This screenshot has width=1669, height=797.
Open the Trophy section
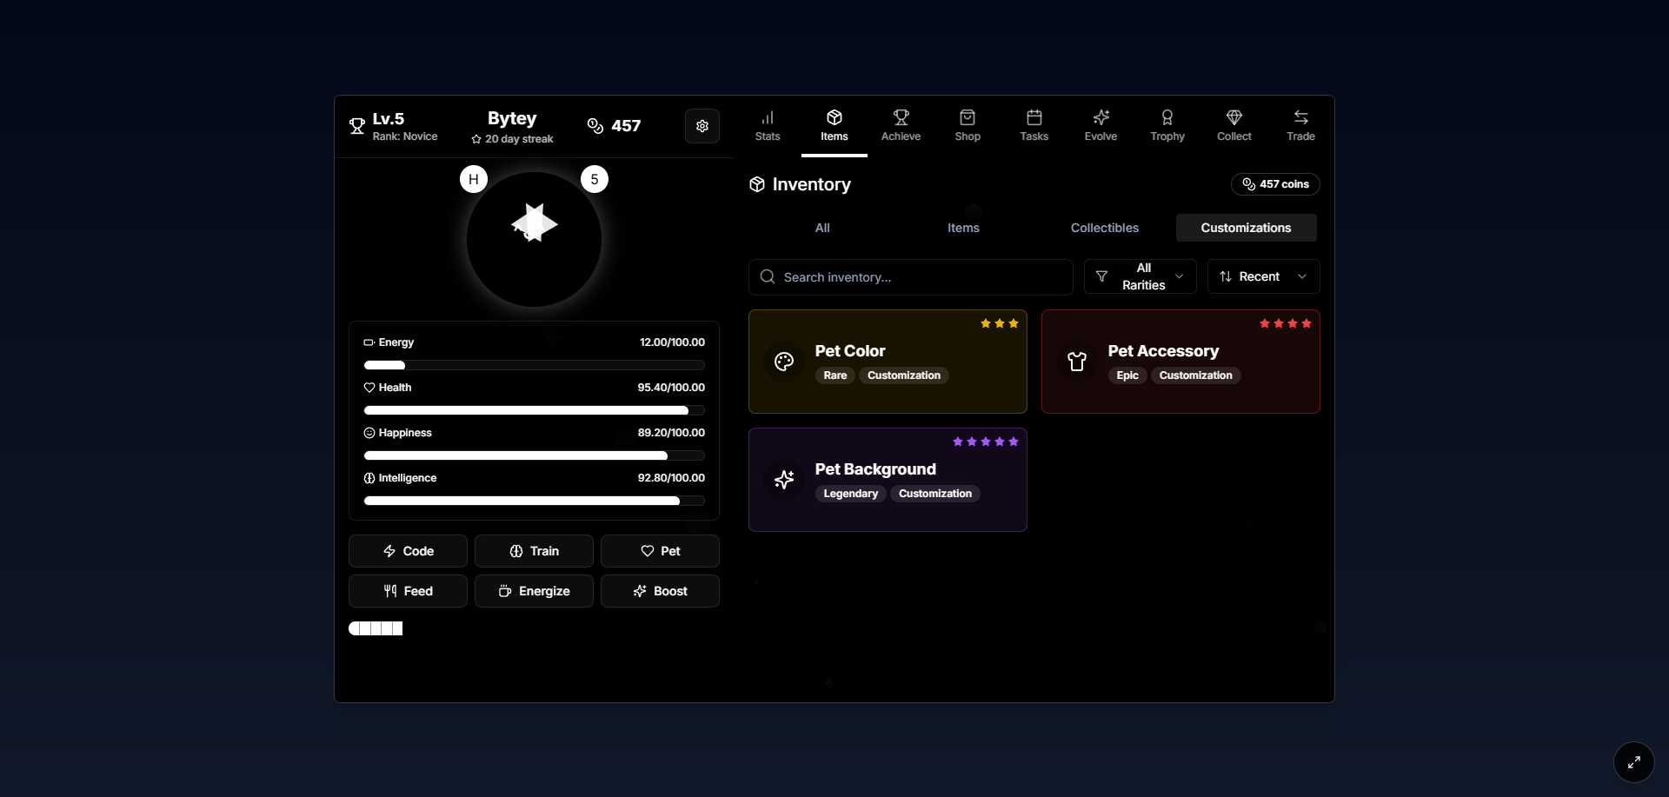click(1167, 125)
